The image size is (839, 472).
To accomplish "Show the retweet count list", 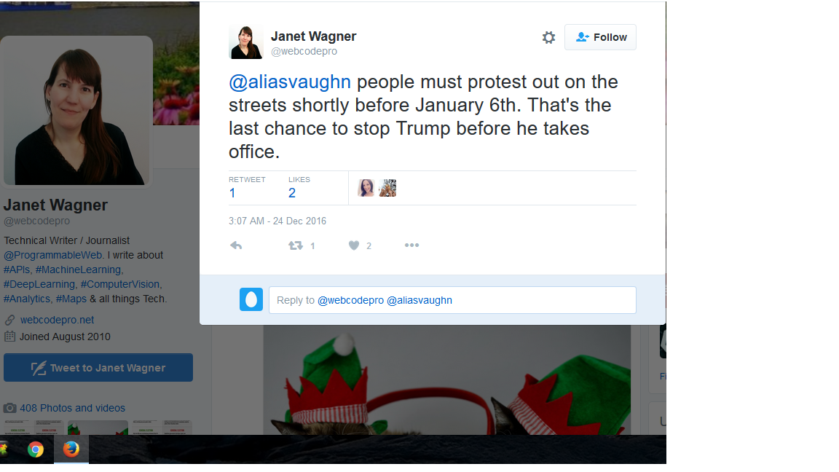I will [x=247, y=187].
